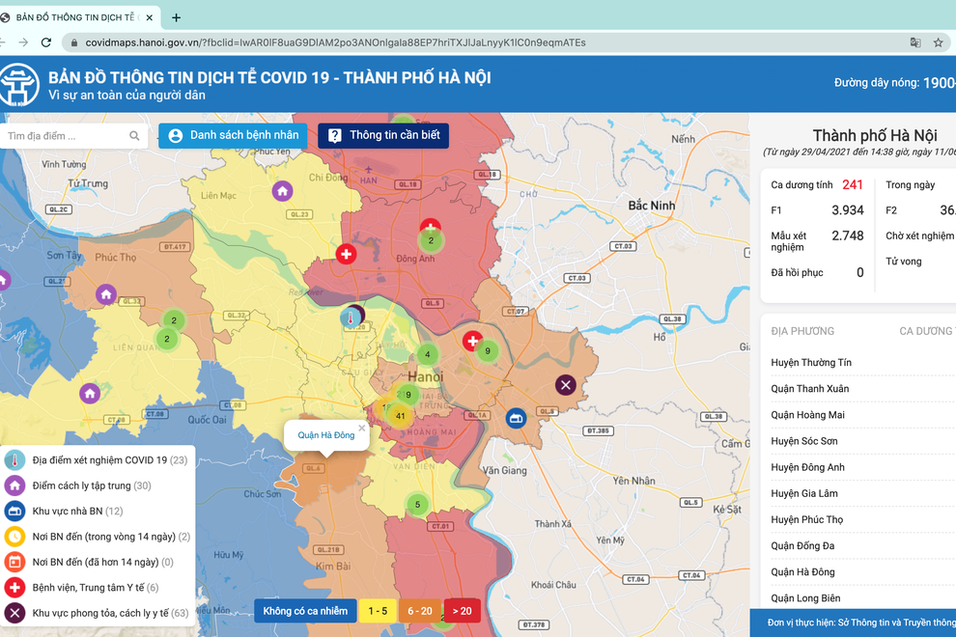This screenshot has height=637, width=956.
Task: Click the dark purple lockdown X marker
Action: click(566, 385)
